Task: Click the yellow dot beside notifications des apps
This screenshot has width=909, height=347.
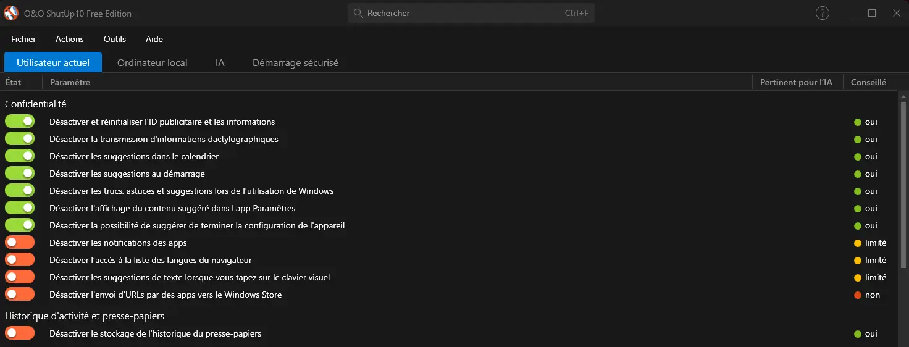Action: [x=858, y=243]
